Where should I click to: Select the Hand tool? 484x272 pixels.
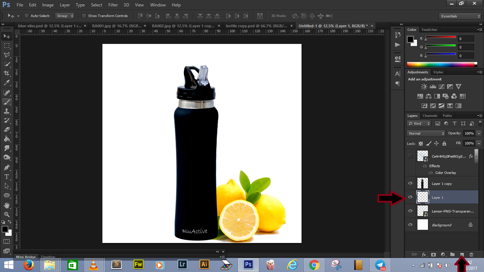tap(6, 205)
